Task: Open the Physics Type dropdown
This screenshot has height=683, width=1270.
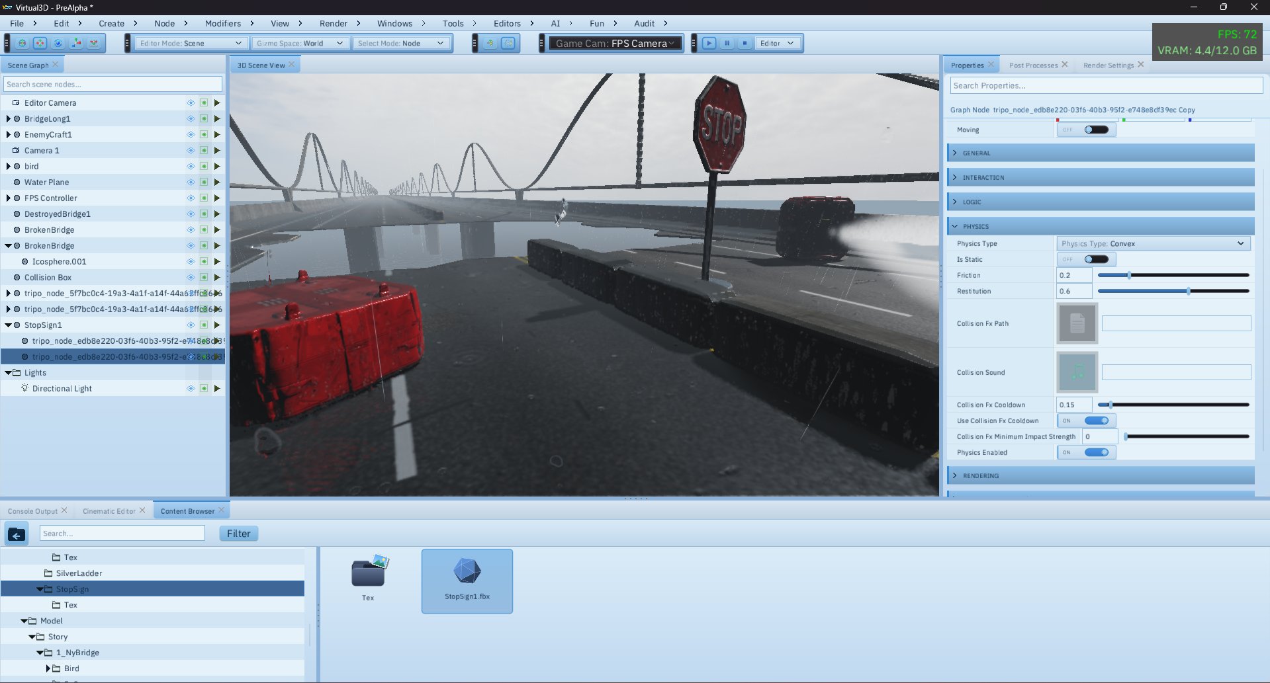Action: [1153, 243]
